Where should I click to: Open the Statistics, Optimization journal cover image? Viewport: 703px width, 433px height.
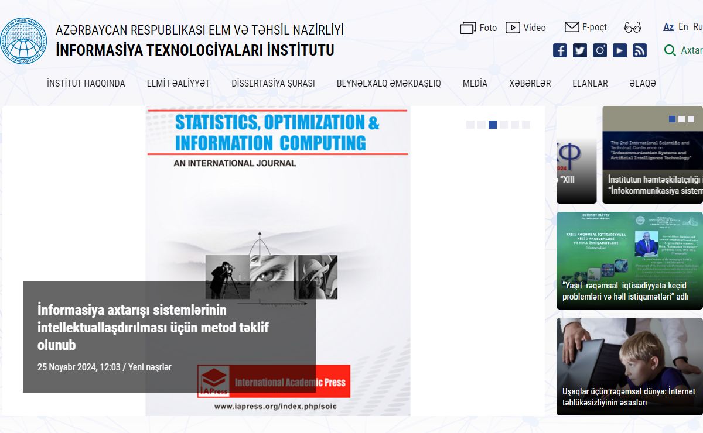pos(278,261)
